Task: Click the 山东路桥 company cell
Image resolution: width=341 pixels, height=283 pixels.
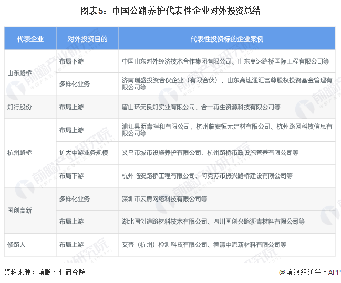Action: [19, 72]
